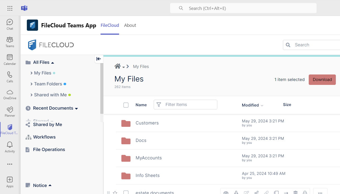This screenshot has height=194, width=340.
Task: Expand the Team Folders tree node
Action: 32,84
